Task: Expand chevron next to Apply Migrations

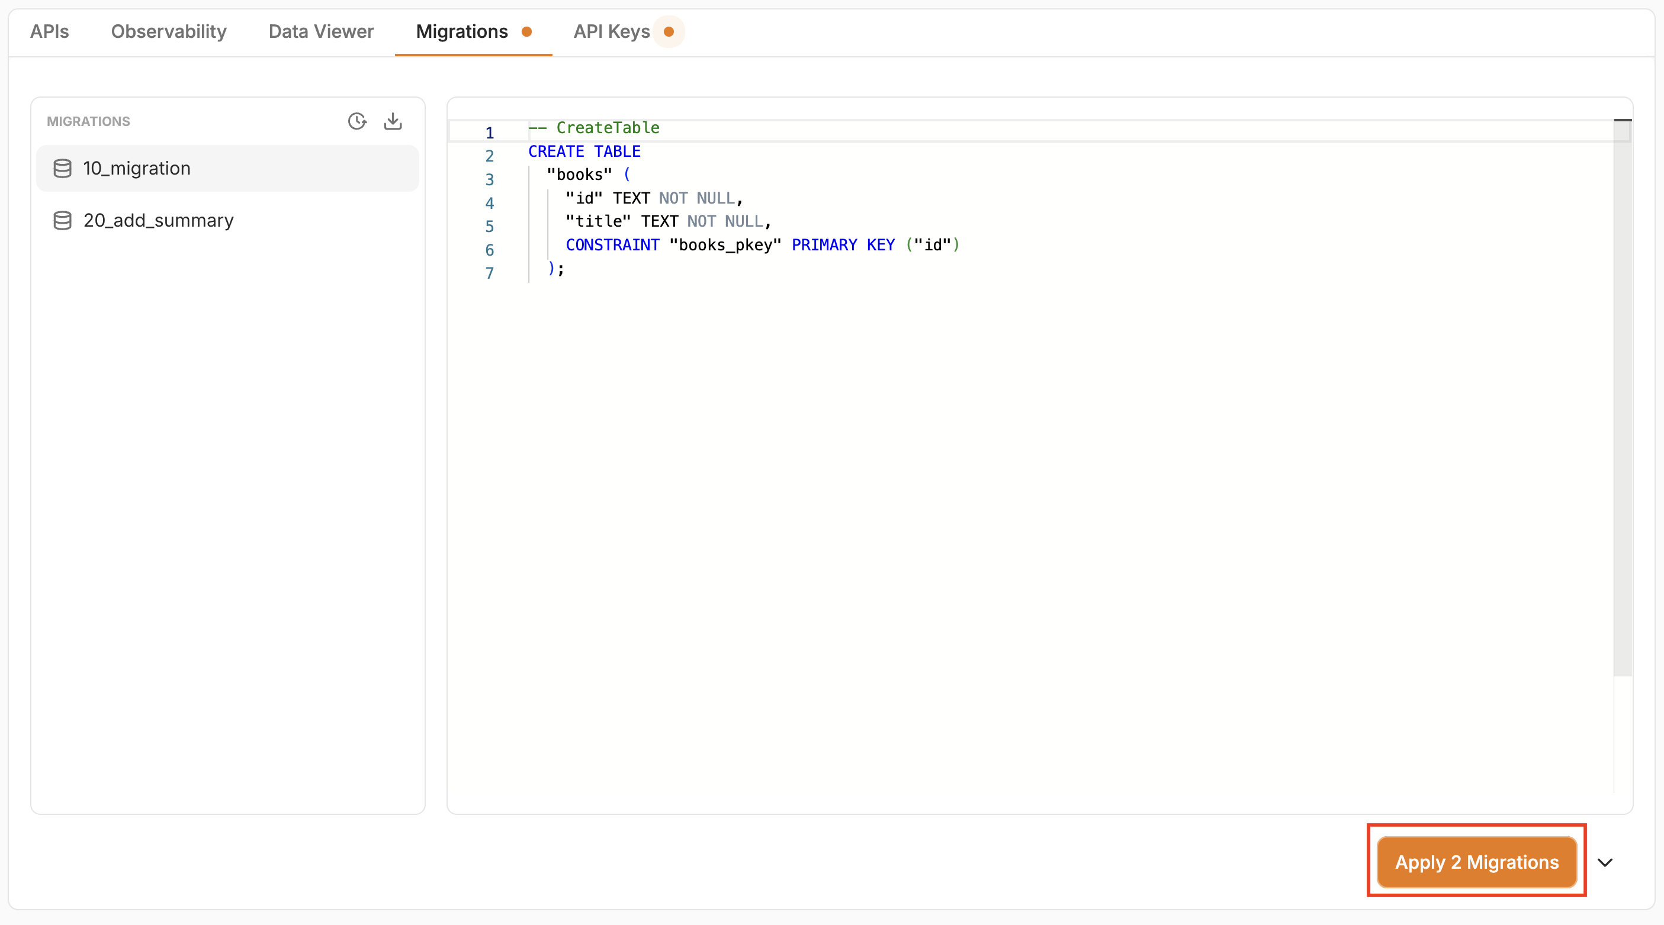Action: pos(1605,862)
